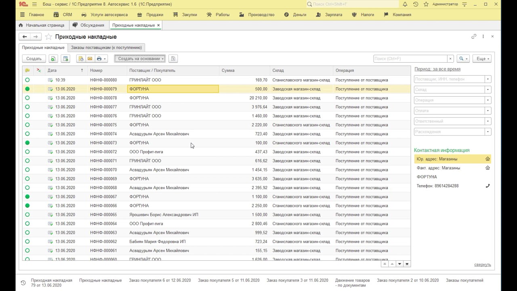517x291 pixels.
Task: Switch to Обсуждения tab
Action: 88,25
